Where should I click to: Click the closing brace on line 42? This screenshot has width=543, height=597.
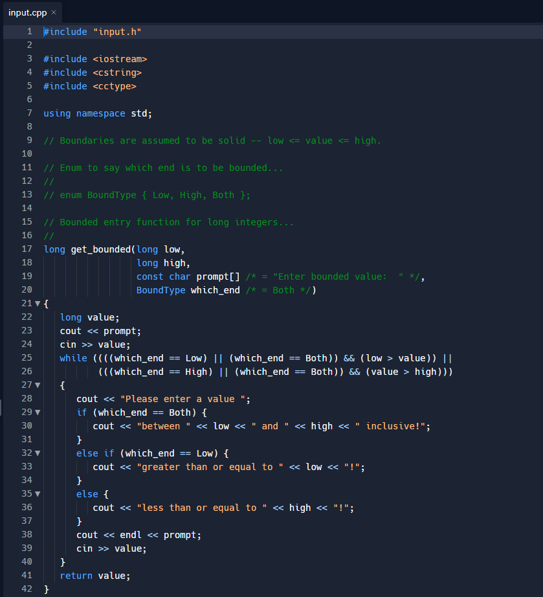pyautogui.click(x=47, y=589)
